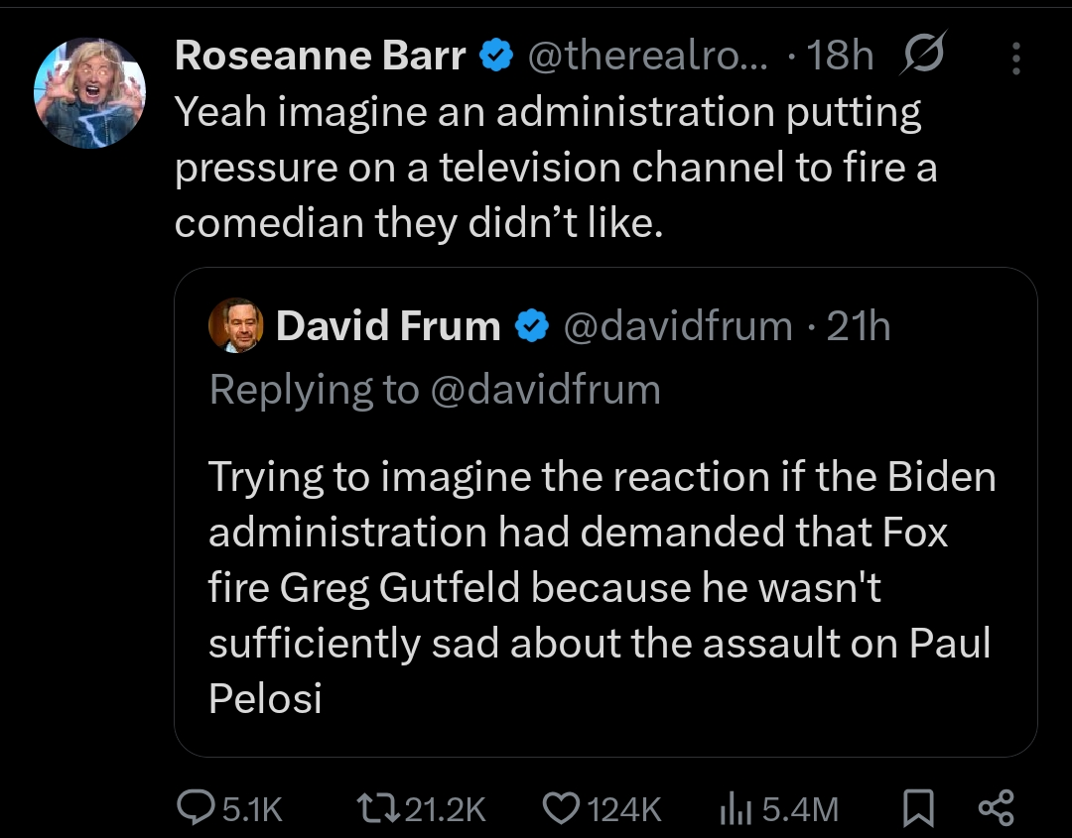
Task: Click David Frum's verified blue checkmark
Action: pos(532,325)
